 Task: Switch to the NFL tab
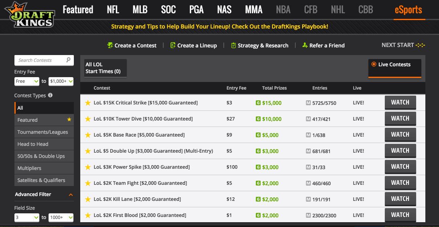tap(113, 10)
